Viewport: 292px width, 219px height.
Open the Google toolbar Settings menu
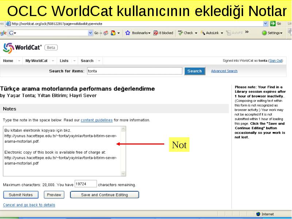point(272,33)
